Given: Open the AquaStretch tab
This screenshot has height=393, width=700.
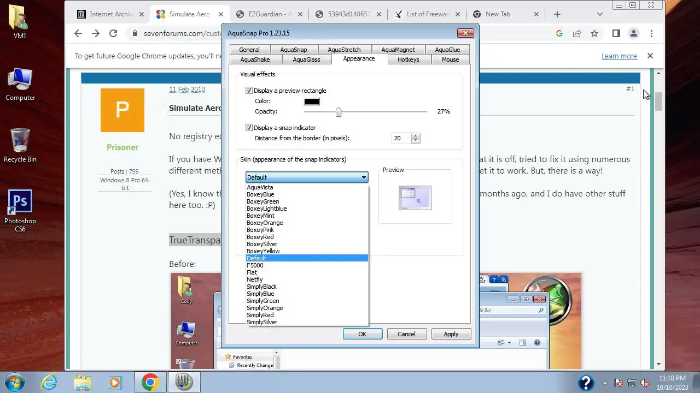Looking at the screenshot, I should [344, 50].
